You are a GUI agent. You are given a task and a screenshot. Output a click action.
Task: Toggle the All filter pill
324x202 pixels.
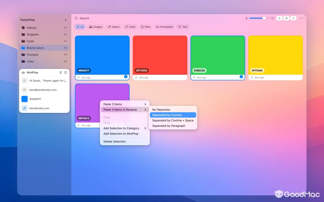80,27
